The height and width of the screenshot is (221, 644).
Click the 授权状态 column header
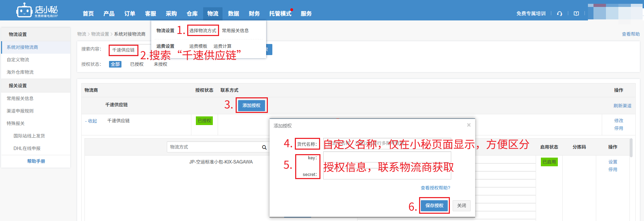[x=204, y=90]
